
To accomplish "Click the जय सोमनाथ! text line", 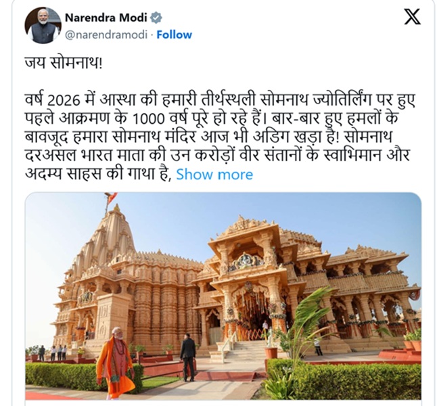I will (x=64, y=64).
